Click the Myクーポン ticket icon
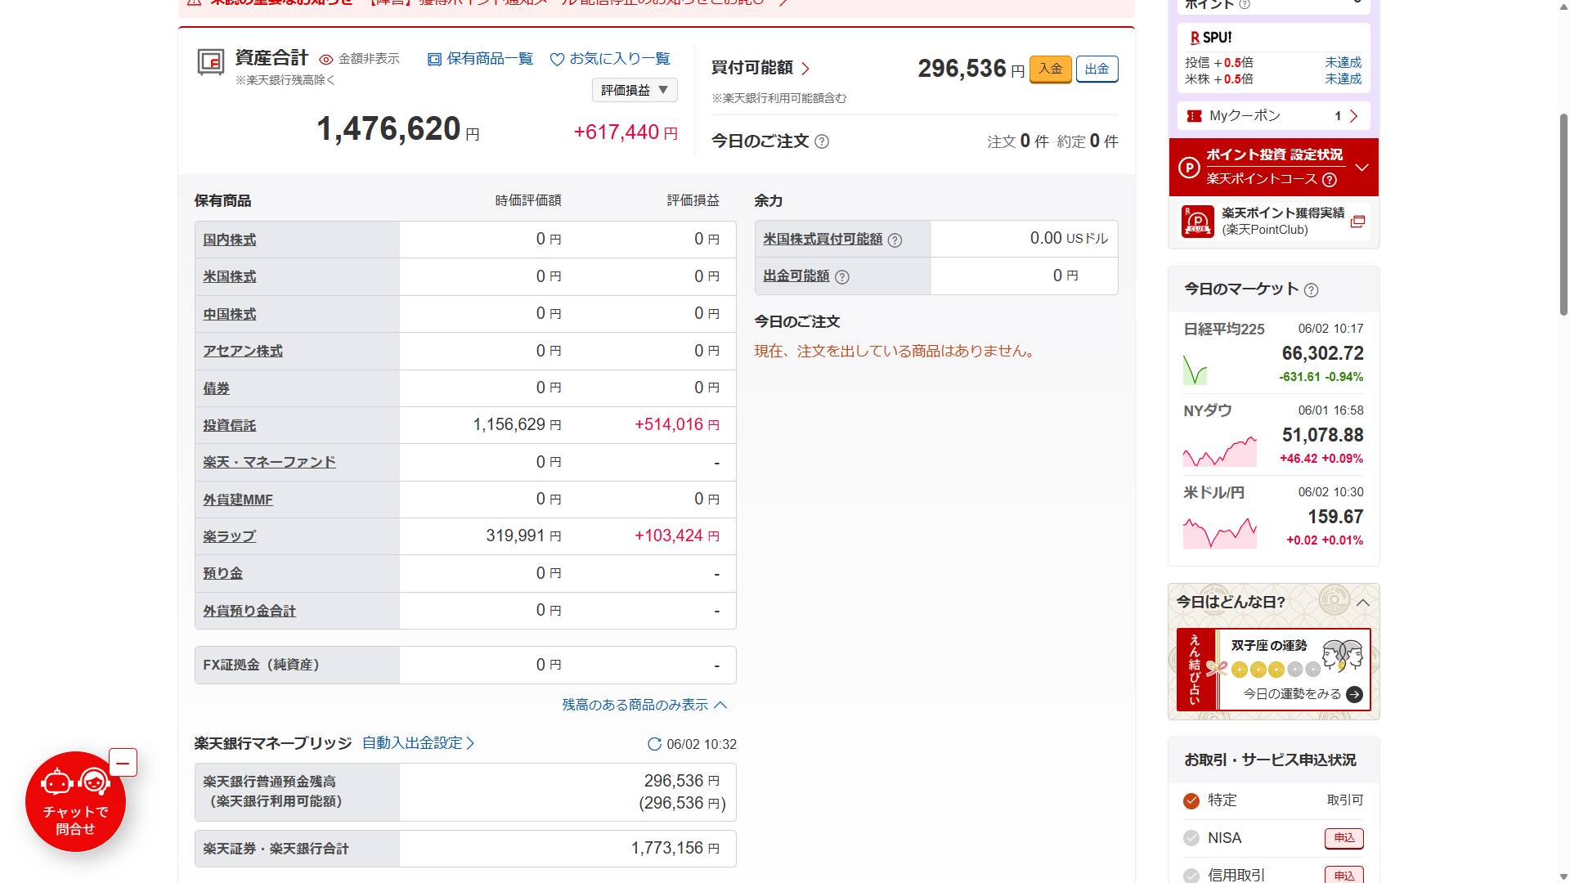The width and height of the screenshot is (1570, 883). (1194, 116)
